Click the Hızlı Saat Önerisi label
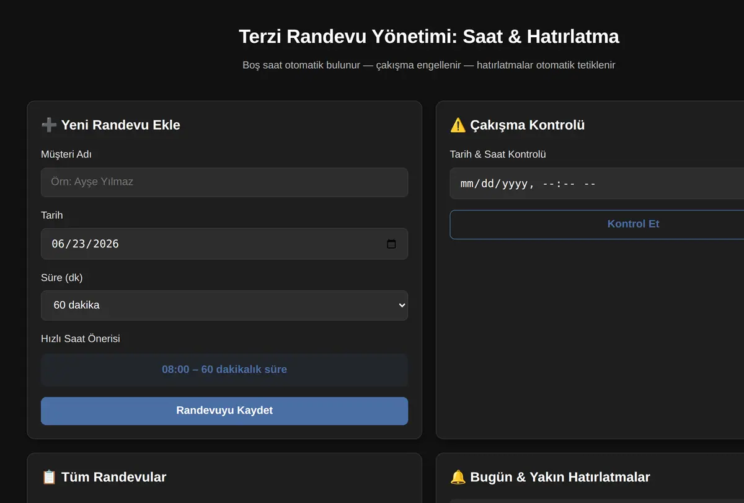The image size is (744, 503). [81, 339]
